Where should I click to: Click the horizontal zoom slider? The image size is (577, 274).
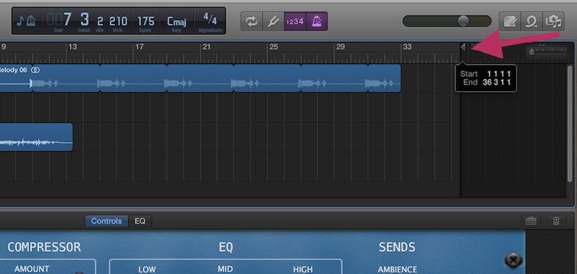(546, 52)
